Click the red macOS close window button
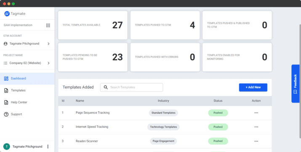The width and height of the screenshot is (301, 152). click(4, 4)
